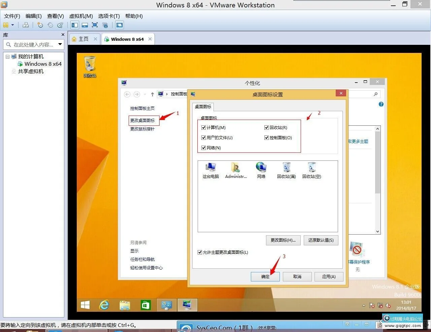Enter full screen mode from toolbar
The width and height of the screenshot is (431, 332).
pos(95,25)
